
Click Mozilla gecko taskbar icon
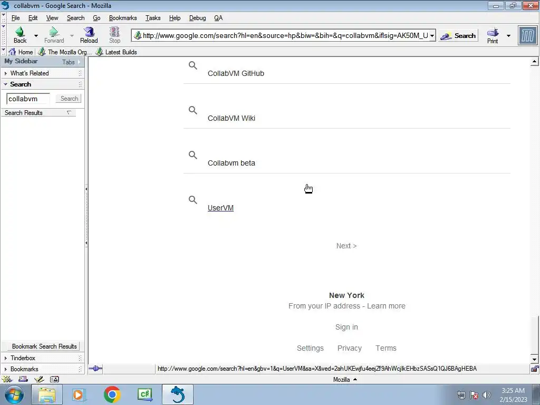178,394
